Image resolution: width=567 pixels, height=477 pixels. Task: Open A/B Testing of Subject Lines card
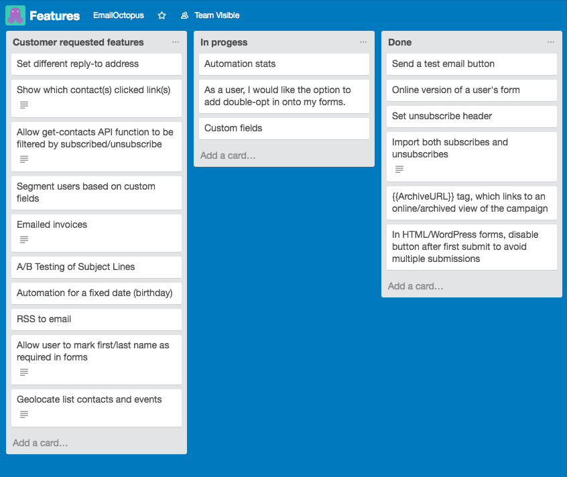pos(96,267)
